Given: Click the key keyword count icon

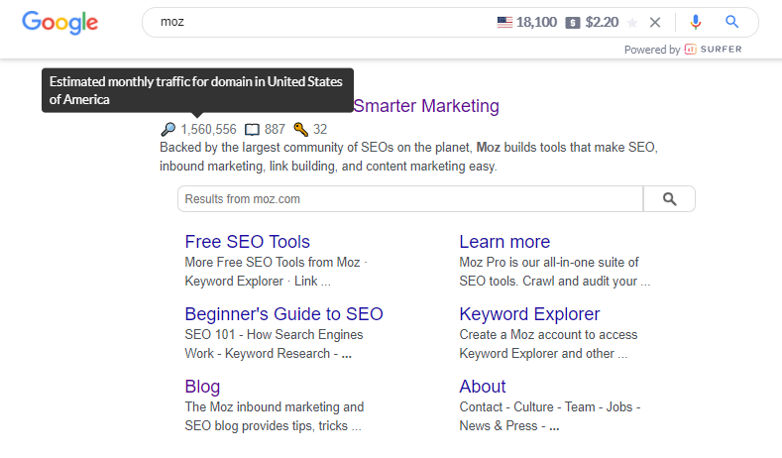Looking at the screenshot, I should click(x=300, y=129).
